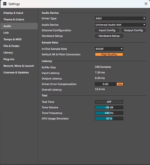Screen dimensions: 150x165
Task: Click the Driver Error Compensation label
Action: pos(59,84)
